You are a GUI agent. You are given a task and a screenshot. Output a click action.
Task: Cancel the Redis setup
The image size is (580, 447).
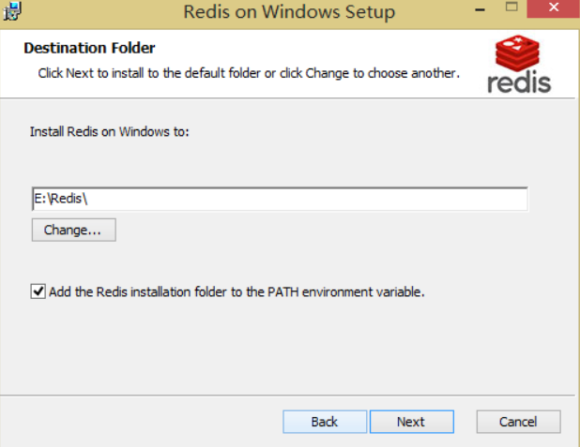[x=518, y=422]
